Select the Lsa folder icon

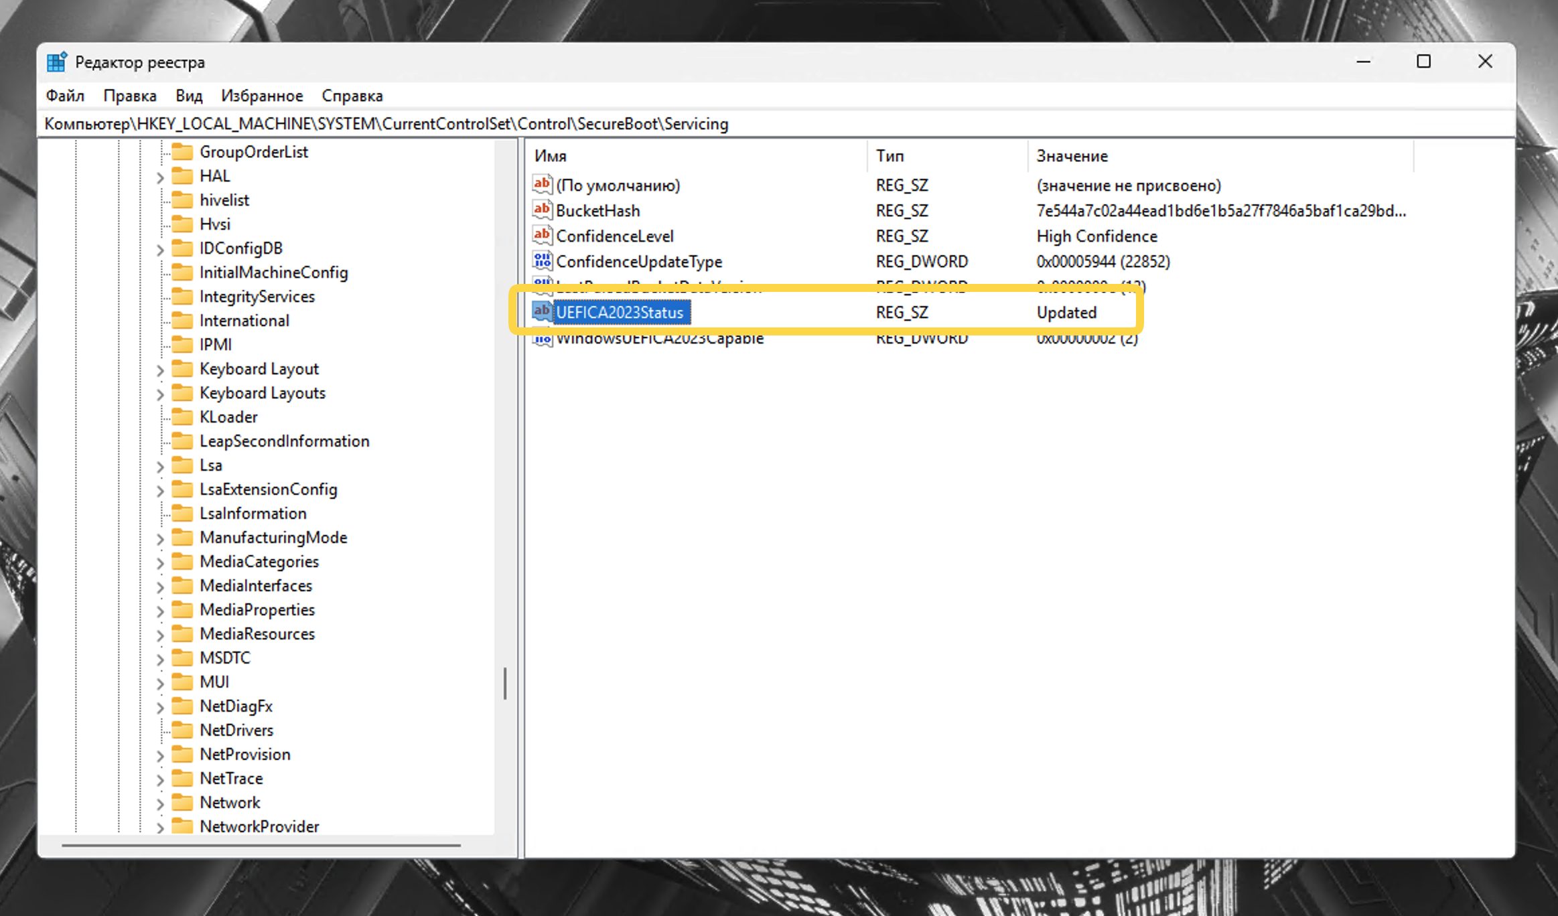coord(182,465)
